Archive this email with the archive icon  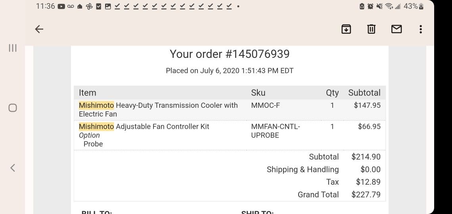pos(346,29)
